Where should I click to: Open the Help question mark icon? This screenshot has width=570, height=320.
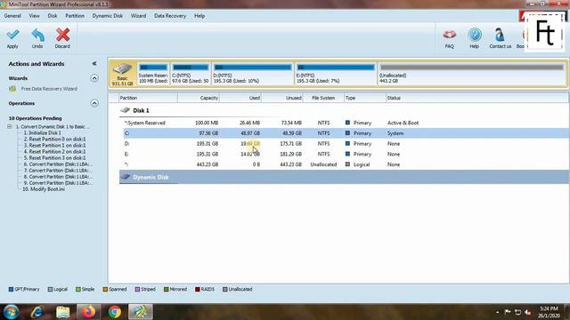[475, 35]
